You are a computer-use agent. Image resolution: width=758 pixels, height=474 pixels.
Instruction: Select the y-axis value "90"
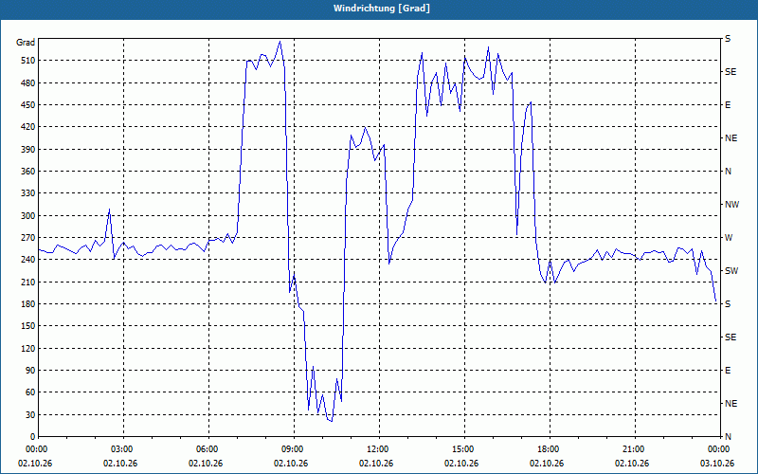(30, 371)
